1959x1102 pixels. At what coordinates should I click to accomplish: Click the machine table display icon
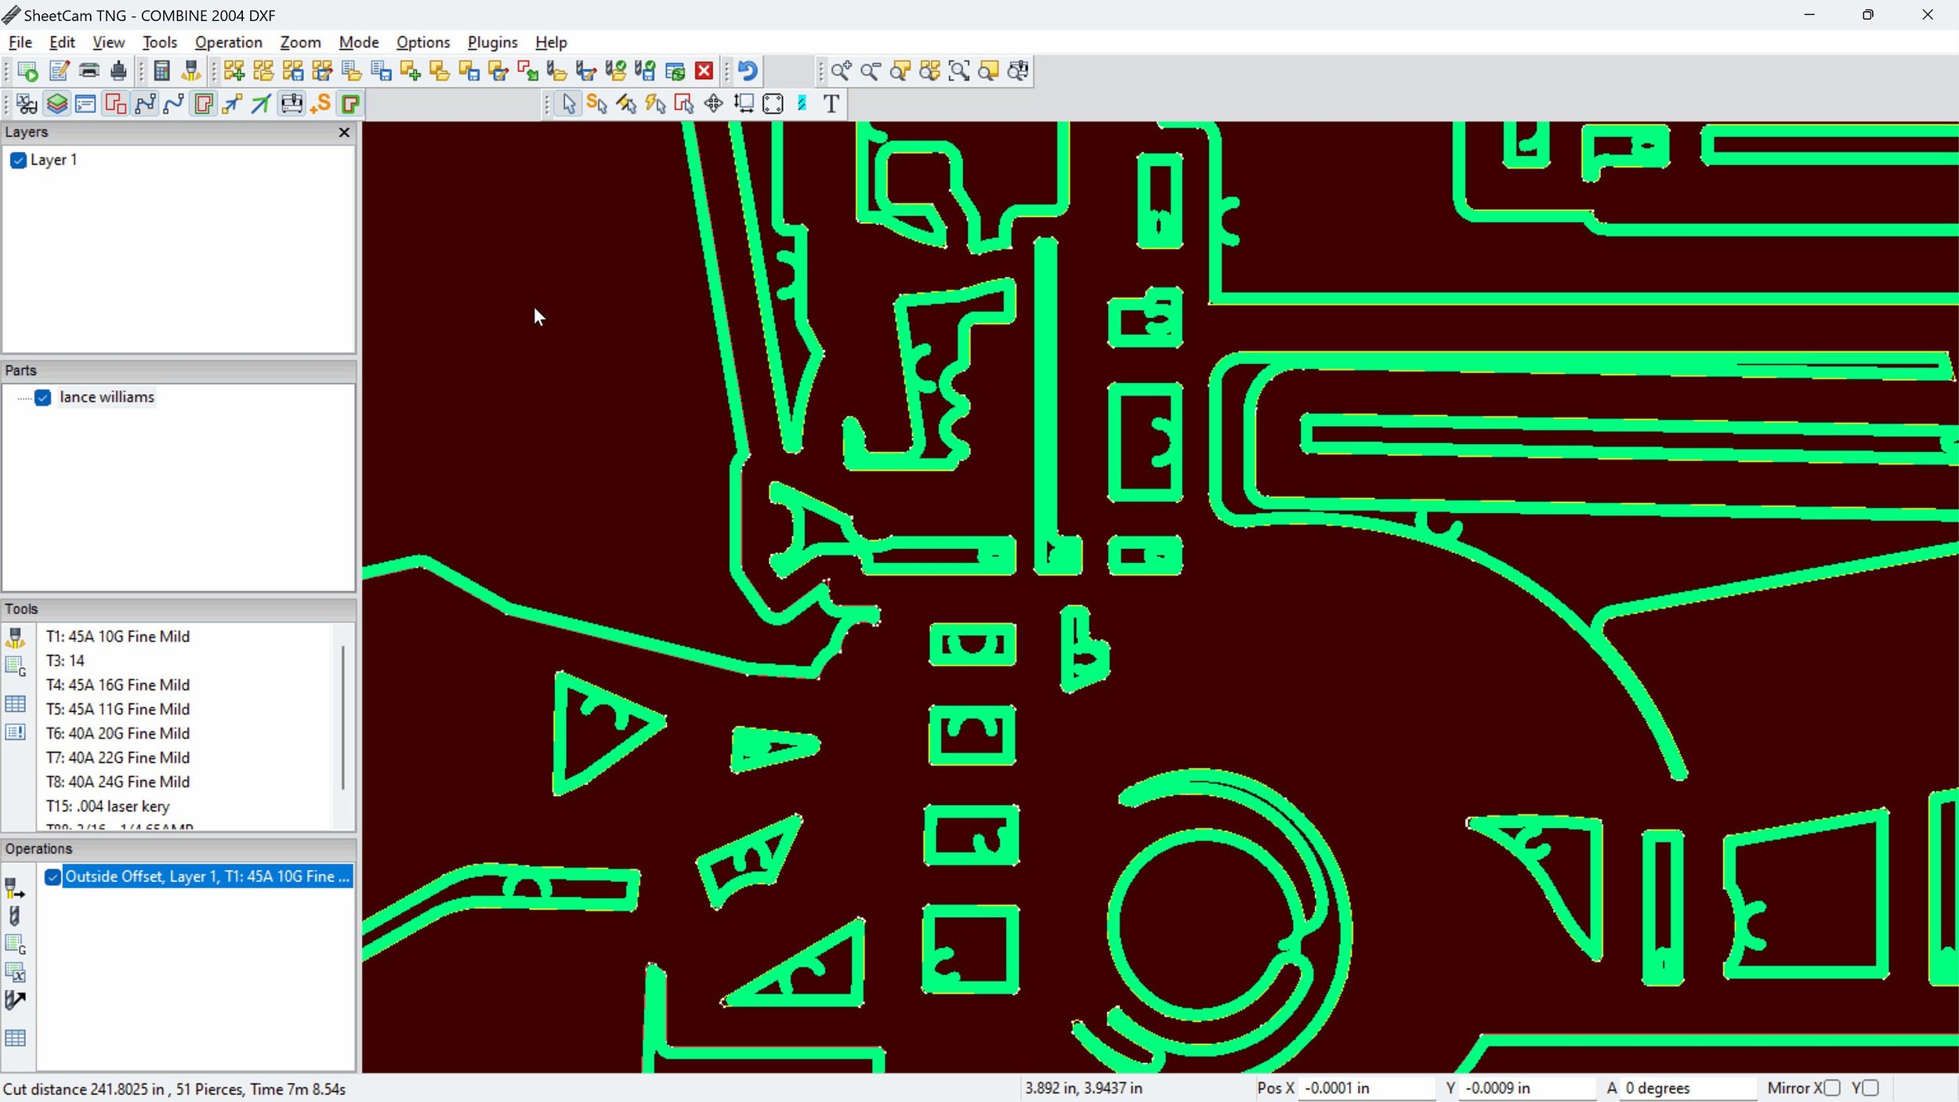click(291, 103)
